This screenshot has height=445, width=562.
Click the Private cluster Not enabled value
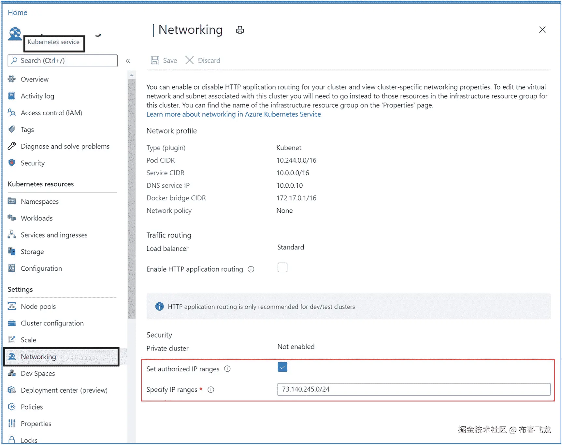(x=296, y=347)
